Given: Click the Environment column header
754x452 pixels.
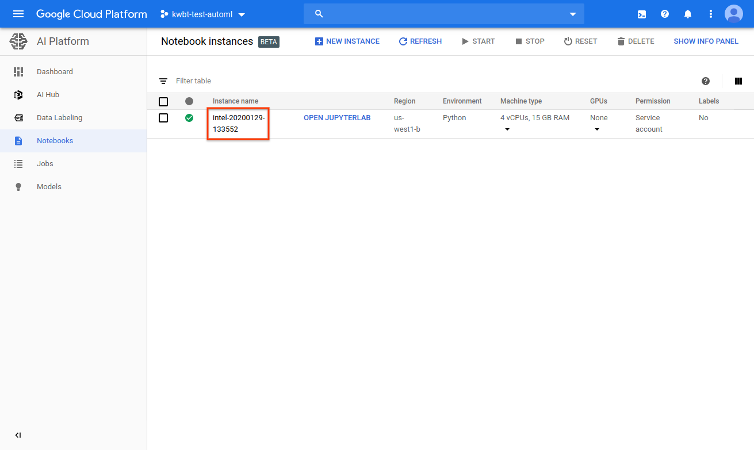Looking at the screenshot, I should click(462, 101).
